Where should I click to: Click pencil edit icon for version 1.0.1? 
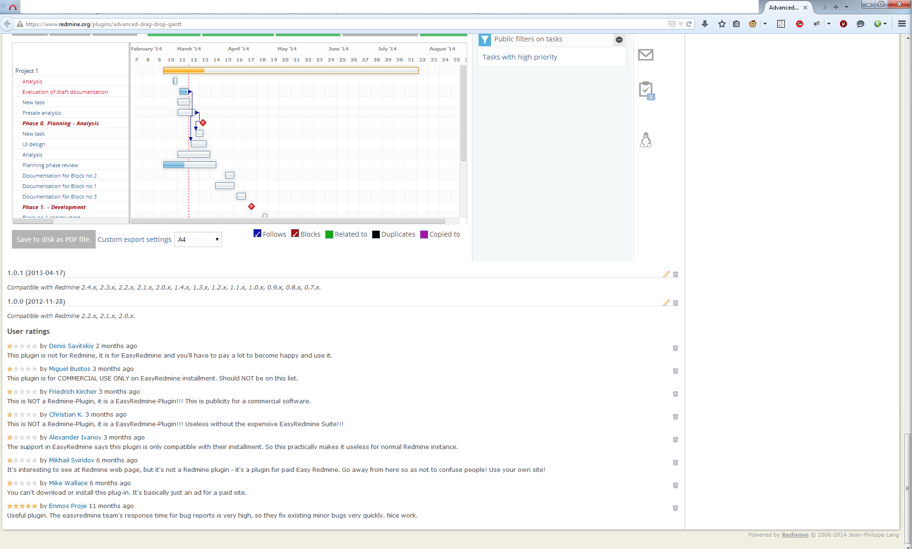666,274
